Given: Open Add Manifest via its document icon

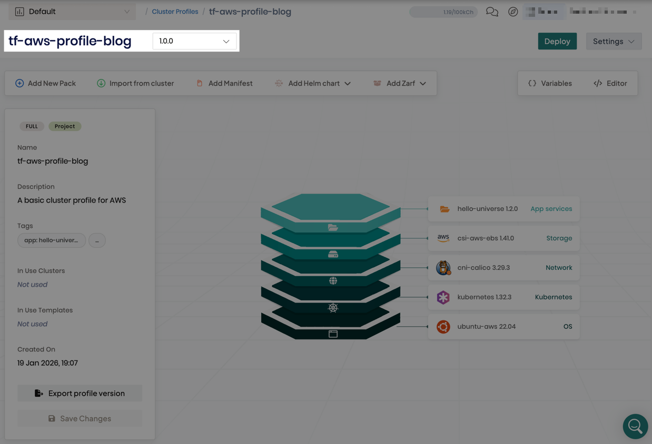Looking at the screenshot, I should tap(200, 83).
